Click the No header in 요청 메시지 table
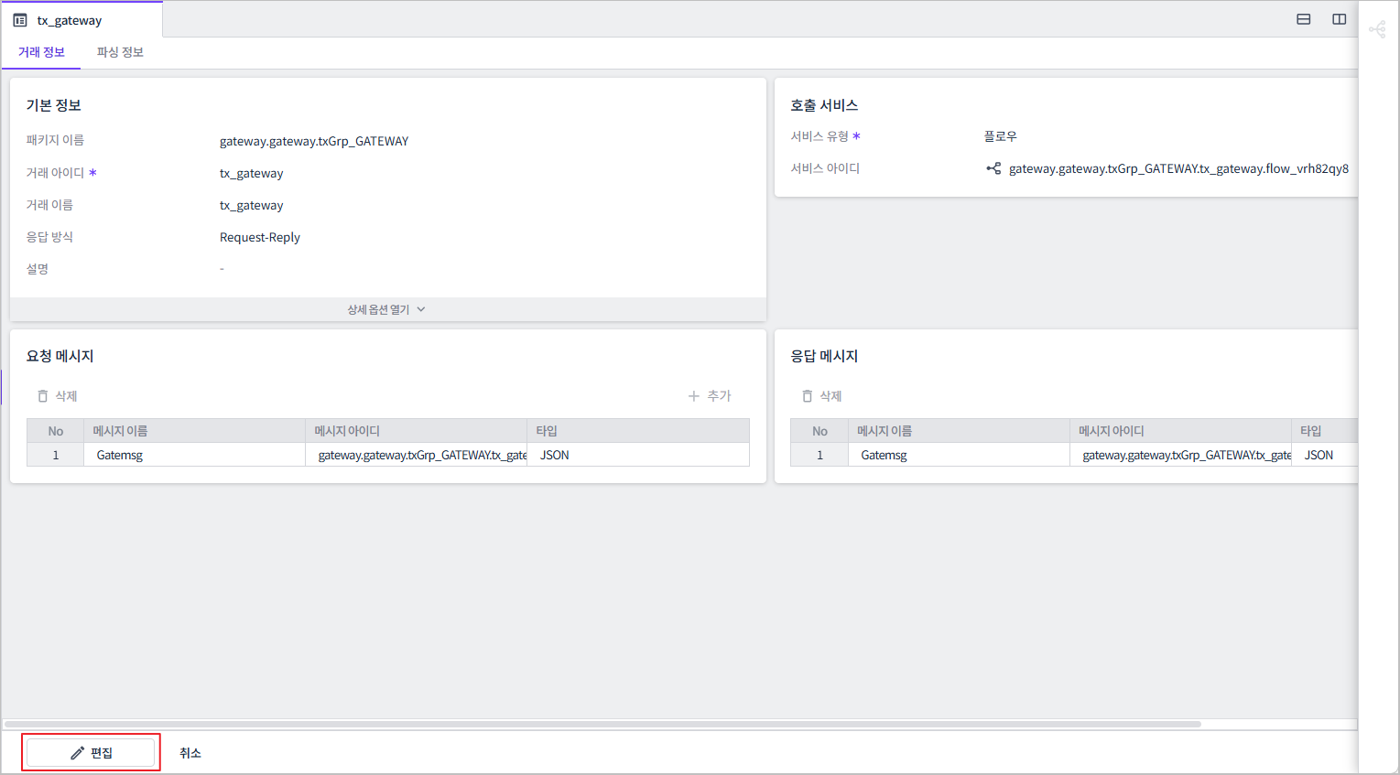 [x=56, y=431]
